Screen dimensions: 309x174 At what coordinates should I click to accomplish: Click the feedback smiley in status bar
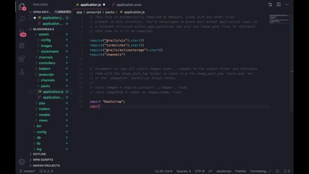tap(277, 171)
